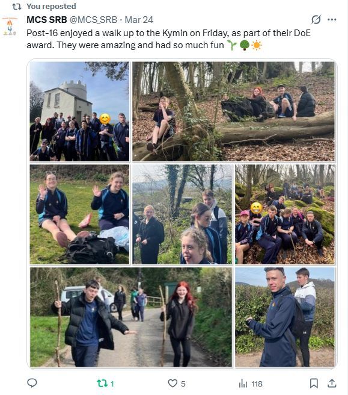
Task: Like the post with the heart icon
Action: click(172, 384)
